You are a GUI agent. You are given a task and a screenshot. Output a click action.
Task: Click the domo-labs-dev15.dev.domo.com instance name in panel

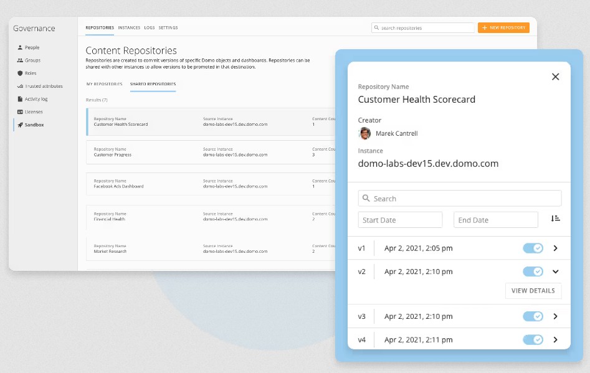428,164
